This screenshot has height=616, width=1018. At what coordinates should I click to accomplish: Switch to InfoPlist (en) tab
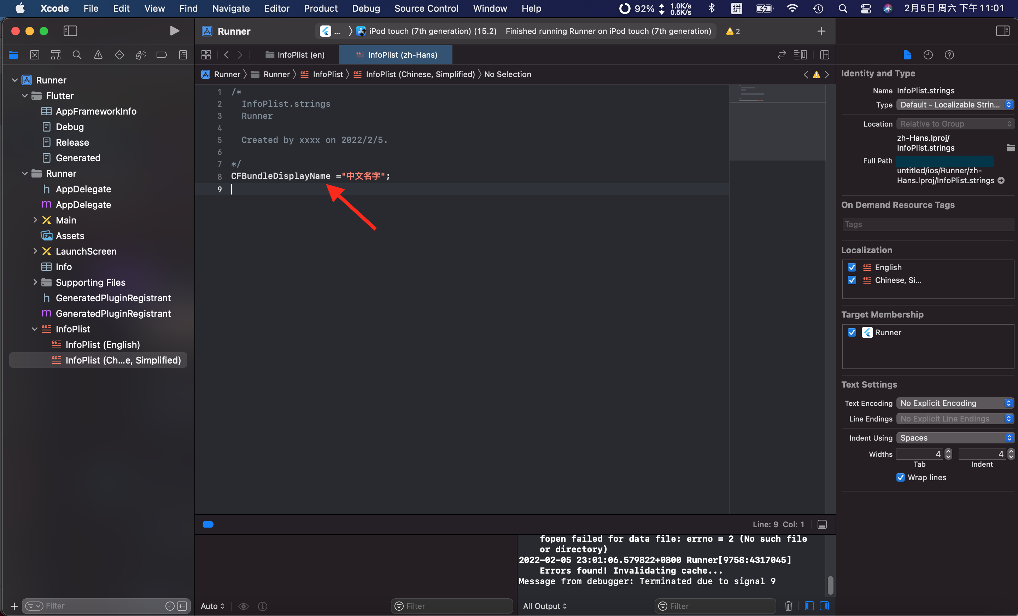coord(296,55)
